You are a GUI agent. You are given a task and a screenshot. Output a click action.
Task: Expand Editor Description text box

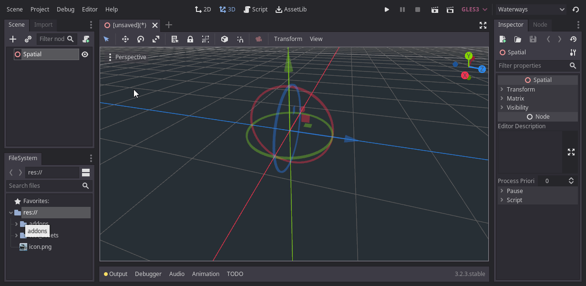[571, 152]
